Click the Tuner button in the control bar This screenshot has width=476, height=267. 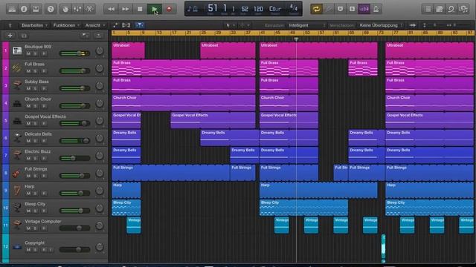pos(341,9)
